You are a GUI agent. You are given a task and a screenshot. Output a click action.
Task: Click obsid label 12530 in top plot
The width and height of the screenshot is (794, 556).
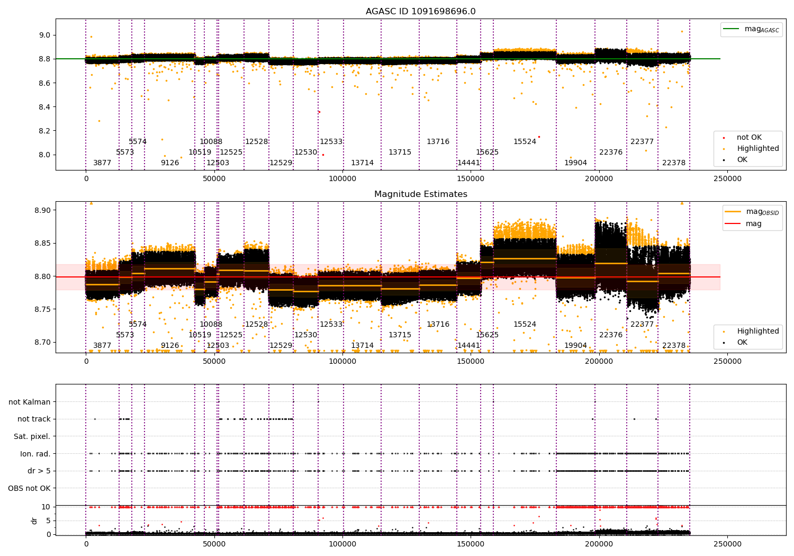305,153
